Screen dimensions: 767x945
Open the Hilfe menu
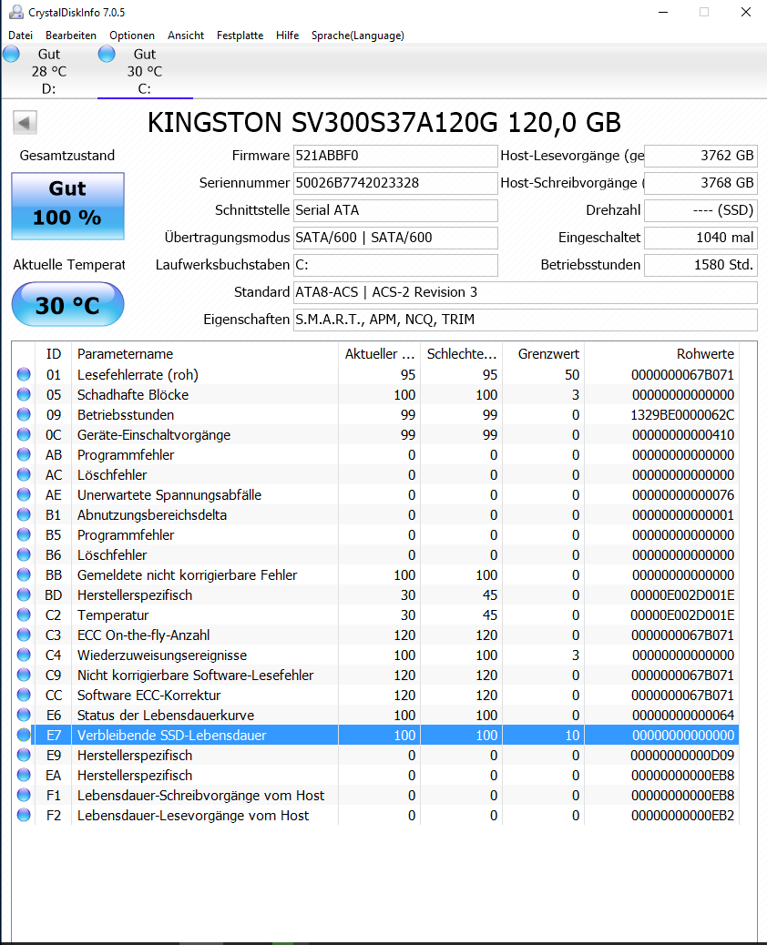point(288,36)
